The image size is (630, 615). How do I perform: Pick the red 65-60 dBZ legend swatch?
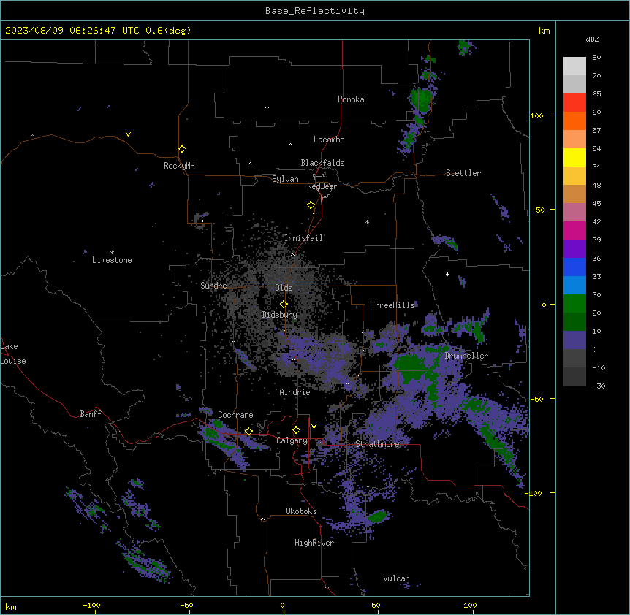click(x=574, y=103)
